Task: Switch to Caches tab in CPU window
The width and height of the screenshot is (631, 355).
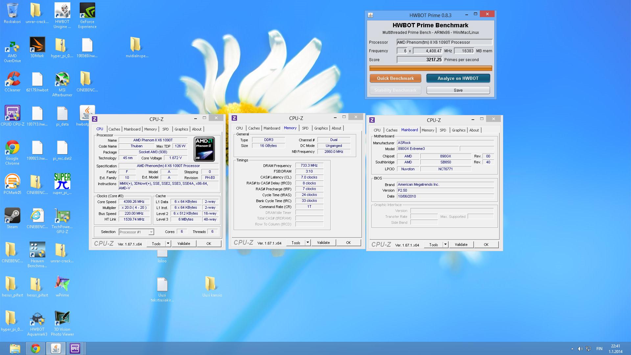Action: point(114,129)
